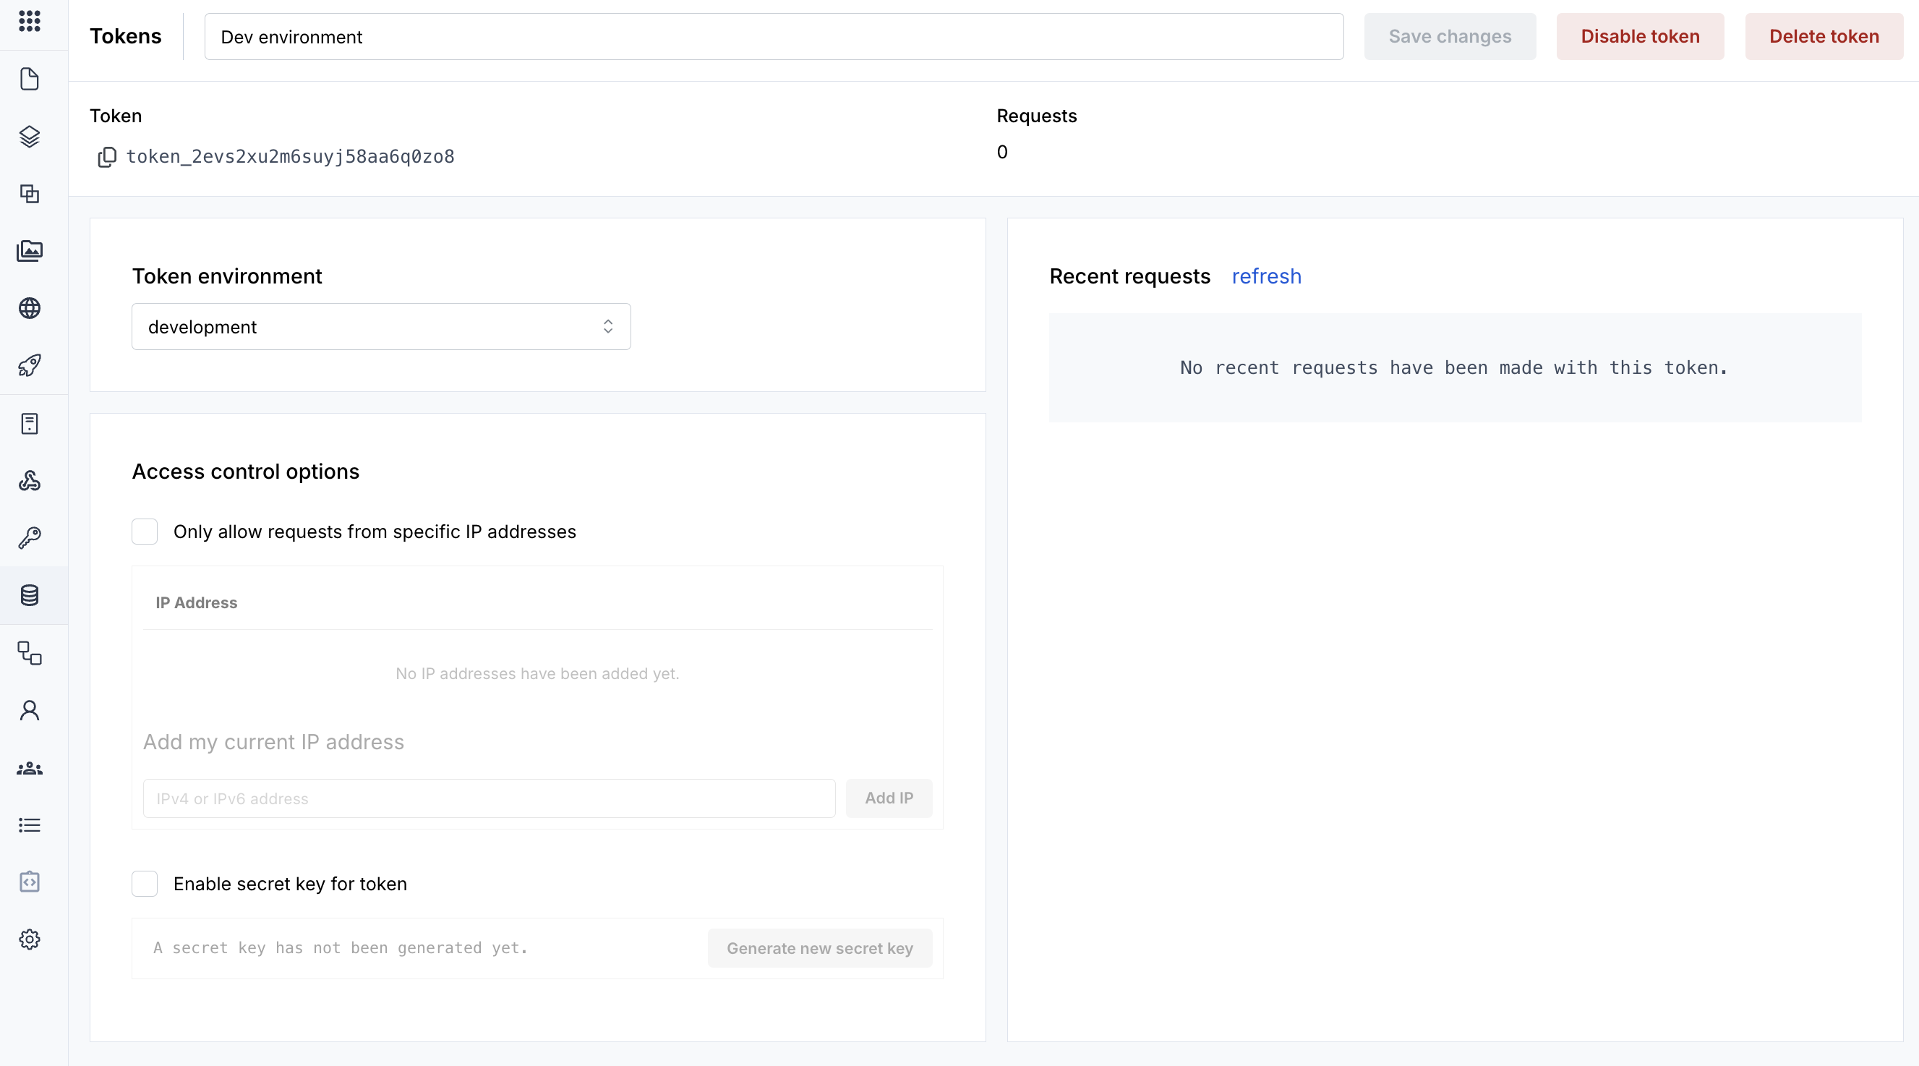Open the bulleted list icon in sidebar
The height and width of the screenshot is (1066, 1919).
30,825
